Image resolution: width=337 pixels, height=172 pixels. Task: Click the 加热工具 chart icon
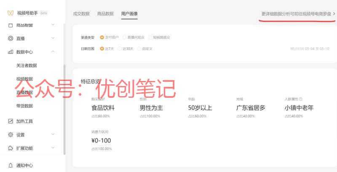tap(10, 121)
